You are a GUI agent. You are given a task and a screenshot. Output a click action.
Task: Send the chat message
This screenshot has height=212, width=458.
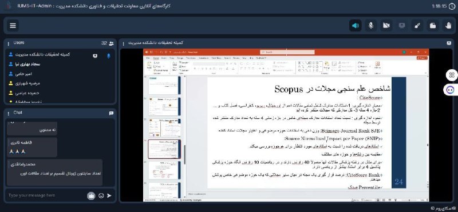coord(109,195)
